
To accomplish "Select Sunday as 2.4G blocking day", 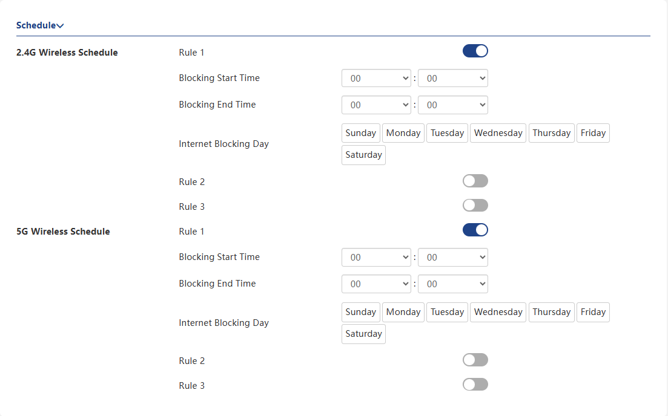I will tap(361, 133).
